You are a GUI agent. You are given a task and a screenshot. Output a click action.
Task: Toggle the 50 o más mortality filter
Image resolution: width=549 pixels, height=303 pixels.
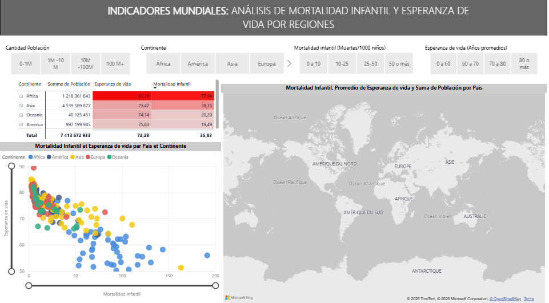point(399,64)
